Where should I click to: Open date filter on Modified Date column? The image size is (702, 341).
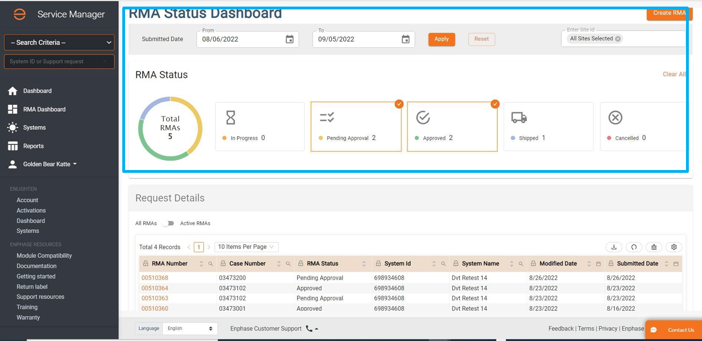(x=598, y=264)
